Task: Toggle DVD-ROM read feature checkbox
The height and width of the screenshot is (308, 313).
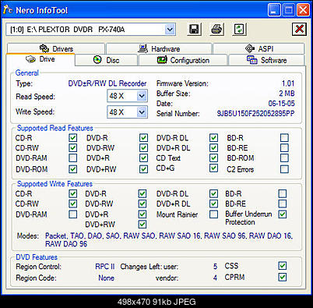Action: click(x=73, y=169)
